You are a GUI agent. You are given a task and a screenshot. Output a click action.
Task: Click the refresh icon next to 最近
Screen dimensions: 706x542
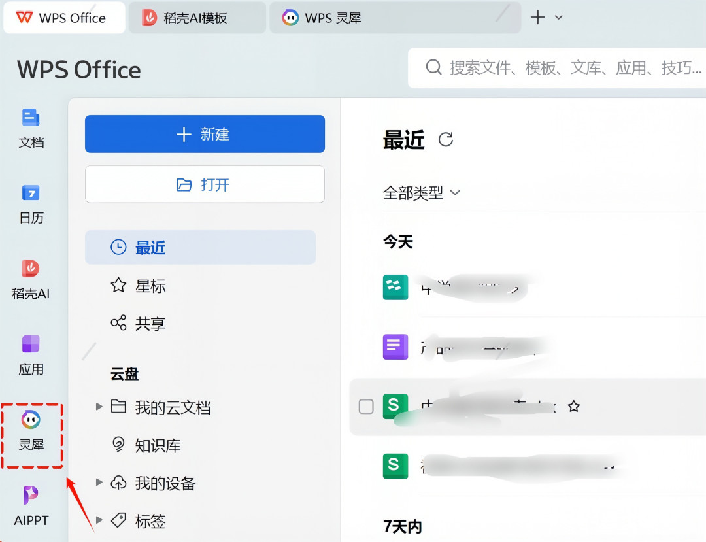[x=445, y=139]
